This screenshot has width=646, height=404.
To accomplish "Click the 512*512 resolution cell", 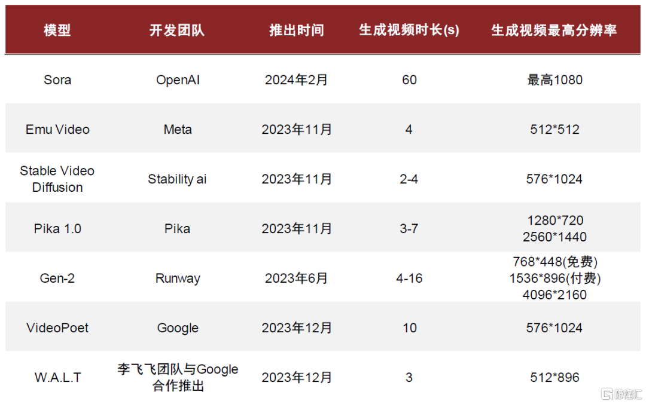I will (x=554, y=129).
